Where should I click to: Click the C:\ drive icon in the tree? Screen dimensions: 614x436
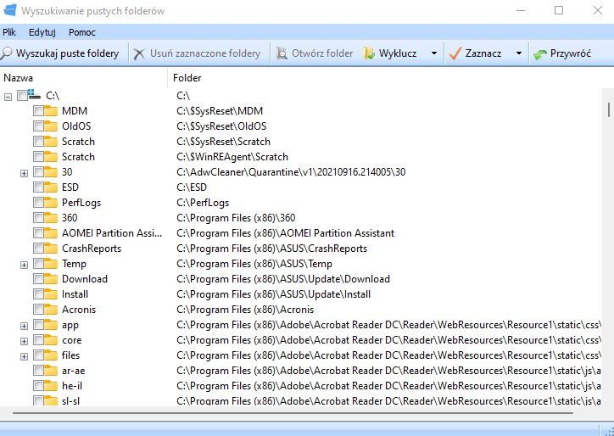click(x=35, y=94)
